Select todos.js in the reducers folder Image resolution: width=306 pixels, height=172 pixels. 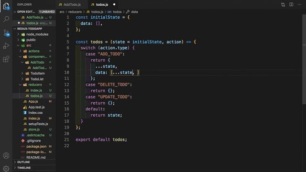pyautogui.click(x=34, y=96)
